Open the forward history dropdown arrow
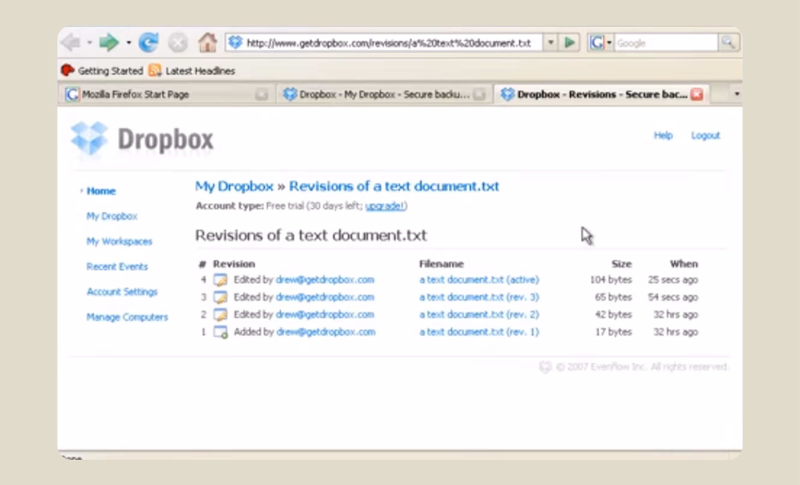This screenshot has height=485, width=800. pyautogui.click(x=129, y=43)
